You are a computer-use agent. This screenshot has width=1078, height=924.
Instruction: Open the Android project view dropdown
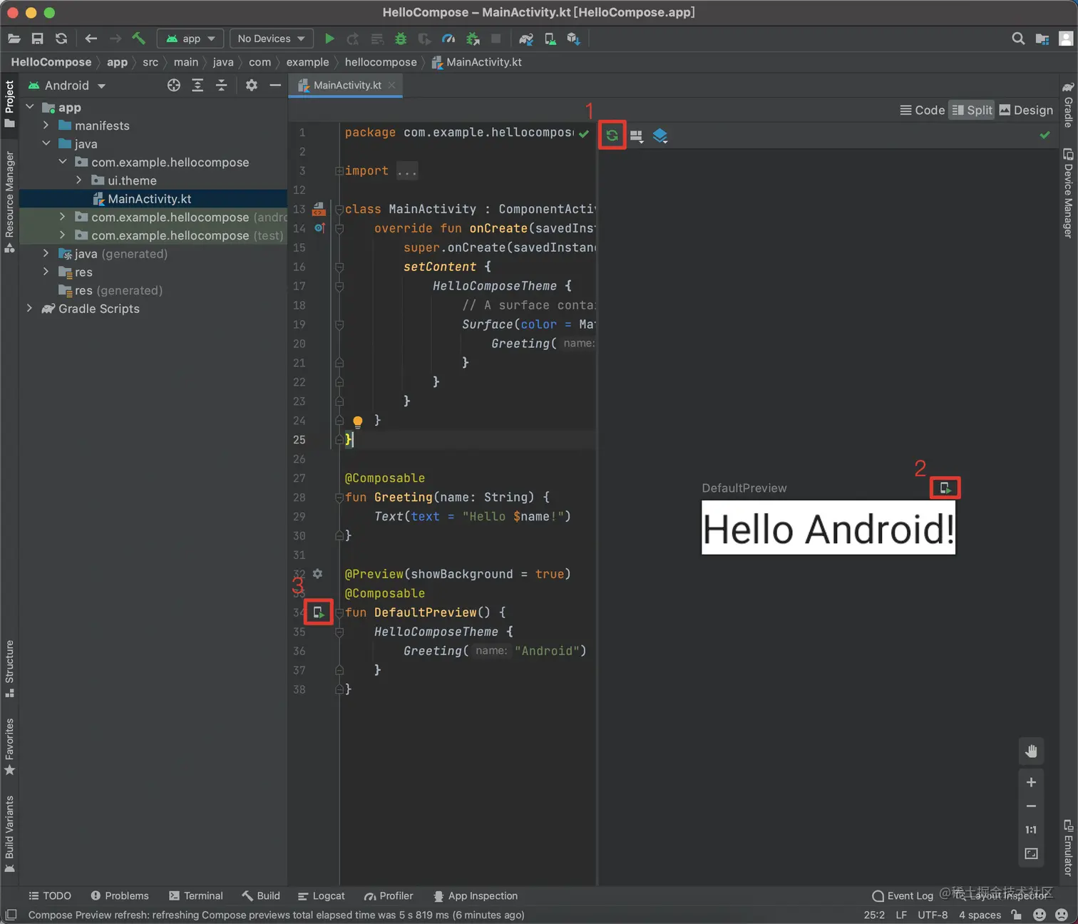67,86
